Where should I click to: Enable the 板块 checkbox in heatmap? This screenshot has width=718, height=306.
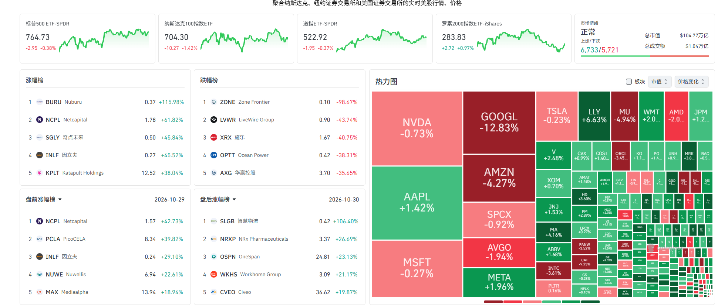coord(628,82)
